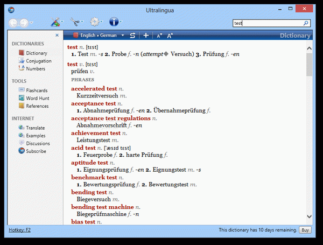Click the References icon
Screen dimensions: 323x245
click(x=22, y=106)
